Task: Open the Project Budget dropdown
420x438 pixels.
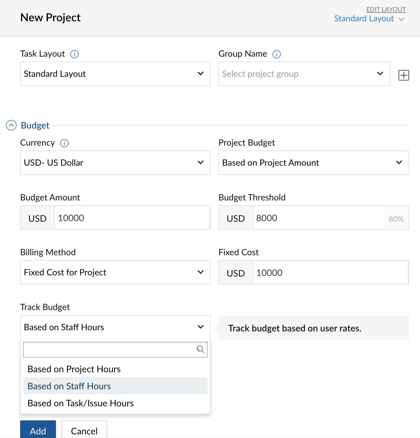Action: (x=314, y=163)
